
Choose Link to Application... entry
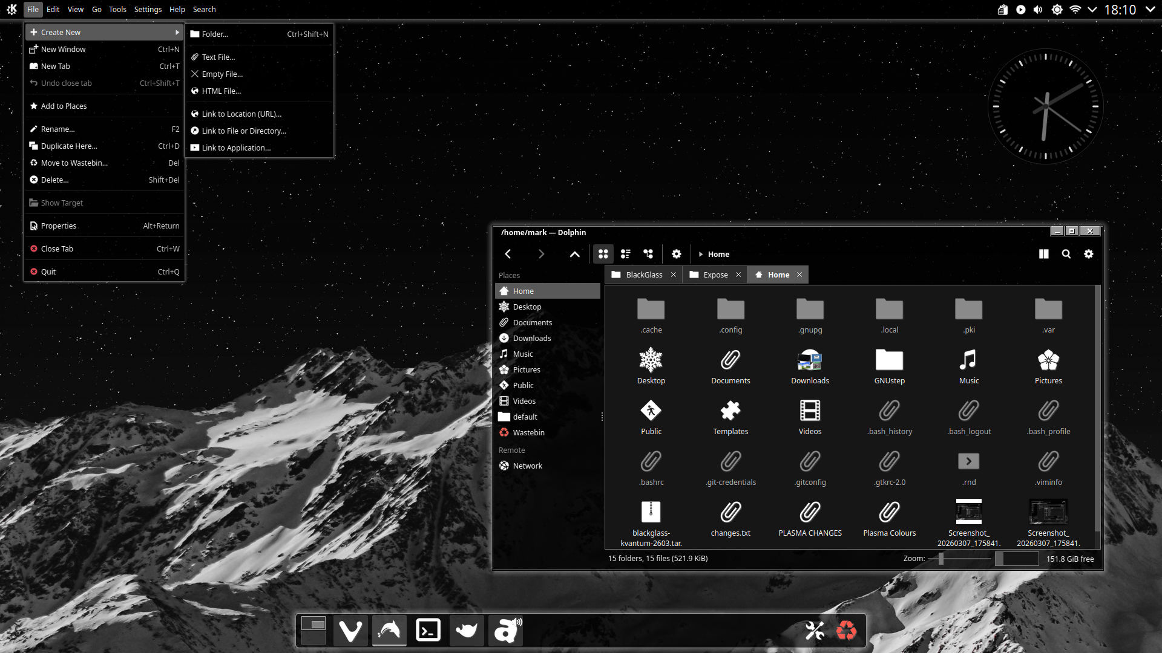click(x=260, y=148)
